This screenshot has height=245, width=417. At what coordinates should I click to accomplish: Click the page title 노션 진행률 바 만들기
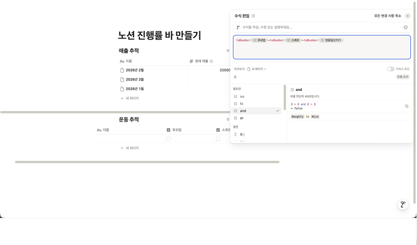(x=160, y=35)
